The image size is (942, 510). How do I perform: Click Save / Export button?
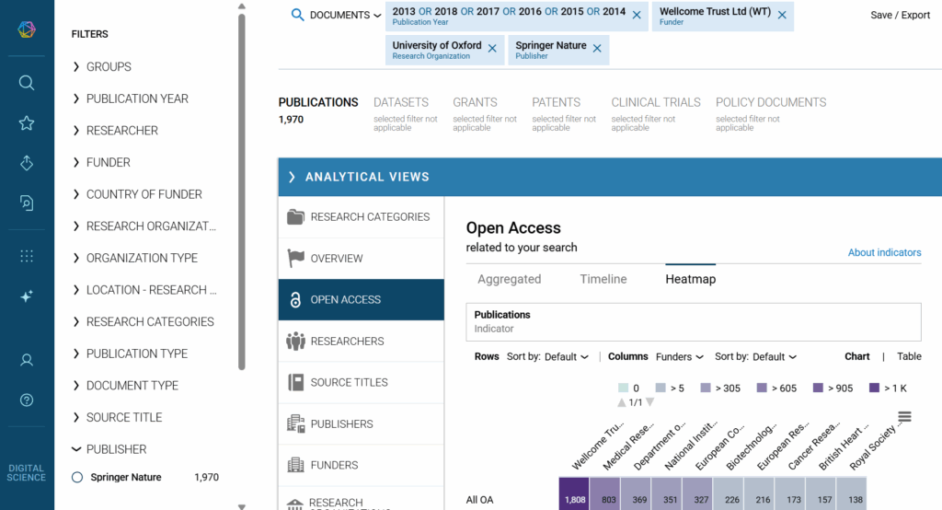click(900, 15)
